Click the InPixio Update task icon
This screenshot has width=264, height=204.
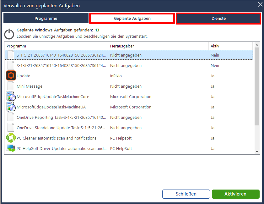coord(11,75)
